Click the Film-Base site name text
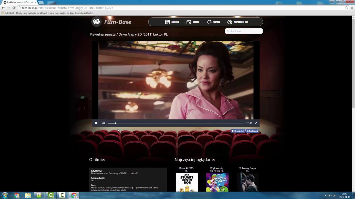The image size is (355, 199). point(118,22)
